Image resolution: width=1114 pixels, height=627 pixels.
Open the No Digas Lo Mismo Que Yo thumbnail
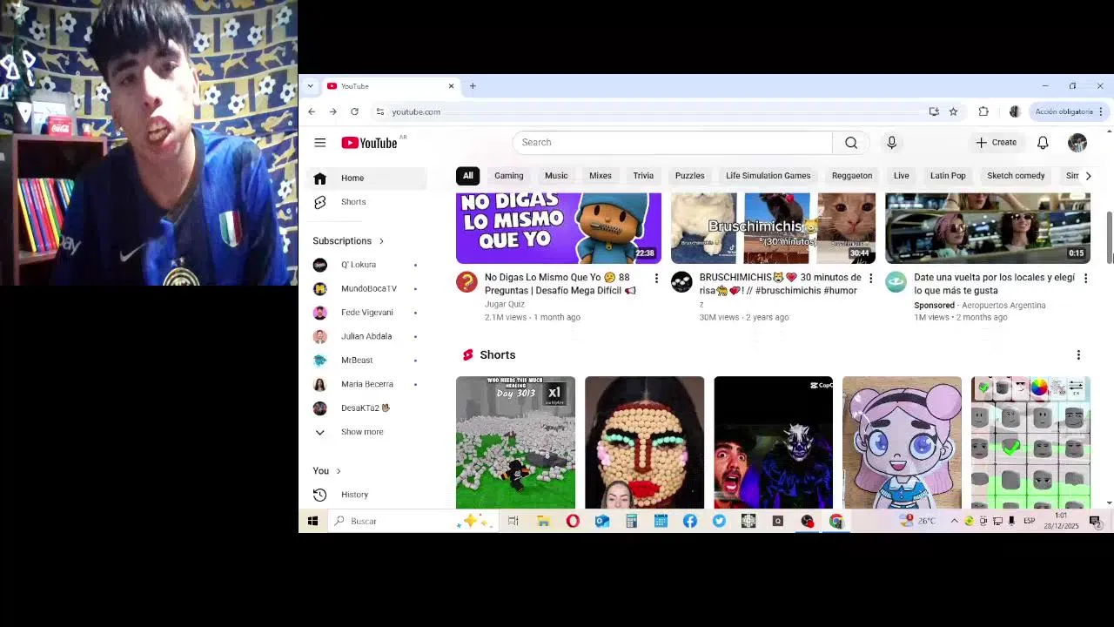[x=559, y=228]
